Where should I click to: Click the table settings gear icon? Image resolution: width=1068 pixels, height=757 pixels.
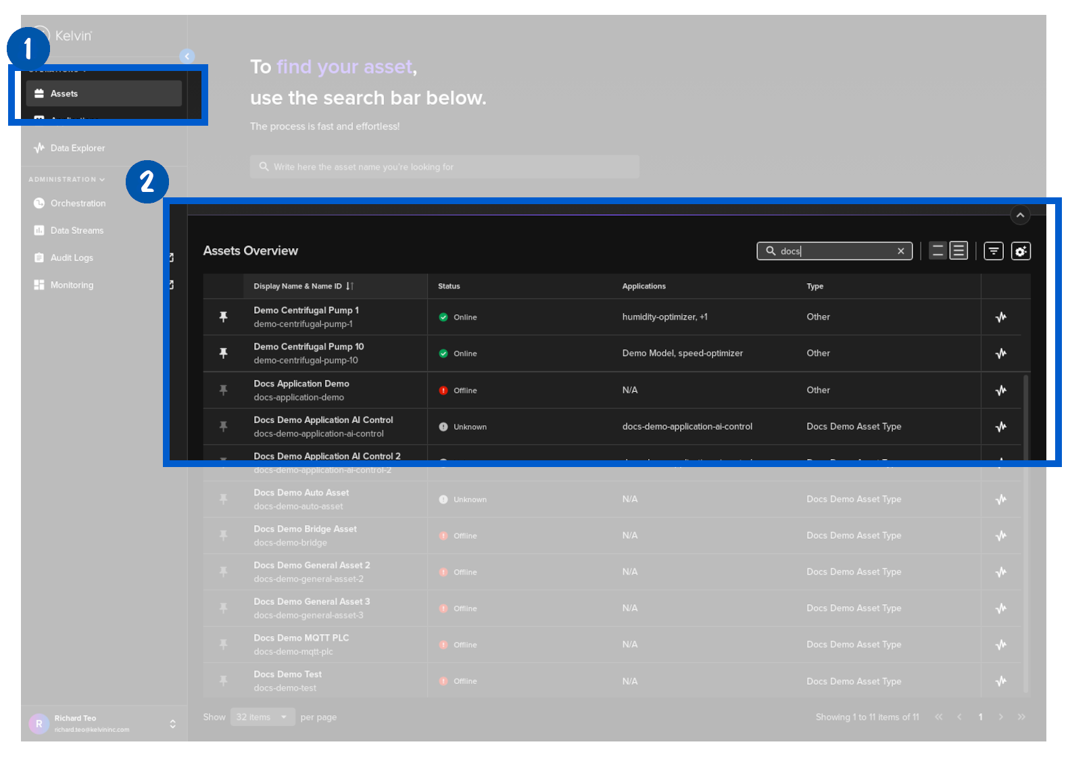(x=1021, y=251)
